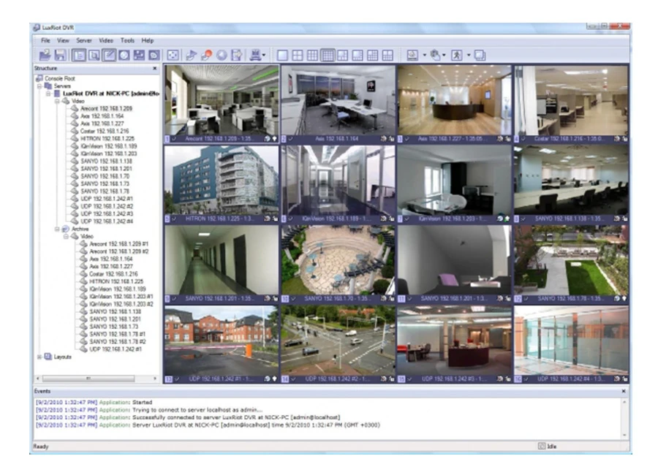Click the Console Root icon
Screen dimensions: 658x475
[39, 78]
